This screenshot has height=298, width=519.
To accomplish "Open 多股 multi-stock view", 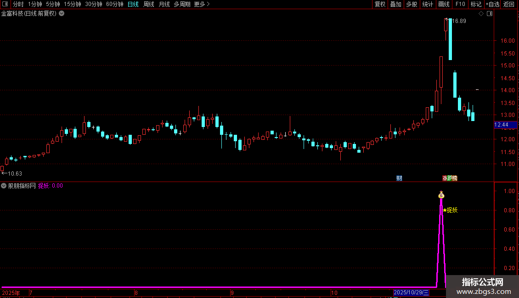I will pos(412,4).
